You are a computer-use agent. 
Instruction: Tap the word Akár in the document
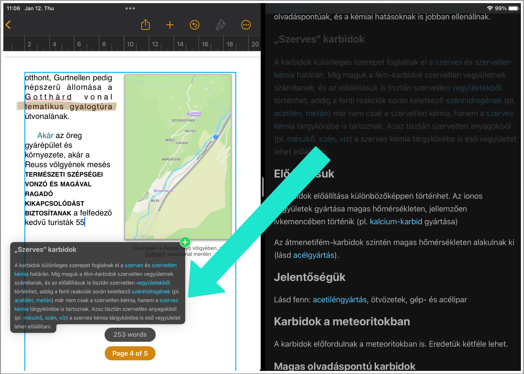click(x=45, y=135)
